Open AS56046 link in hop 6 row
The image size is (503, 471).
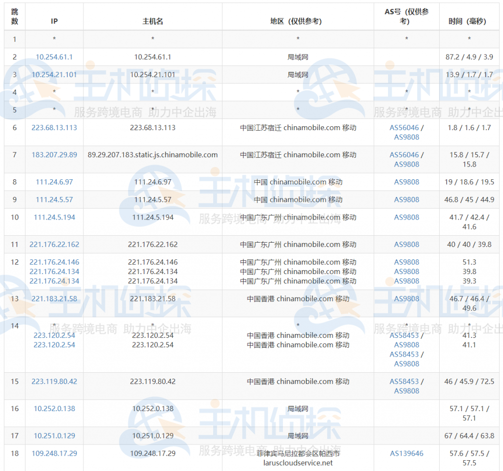coord(404,128)
